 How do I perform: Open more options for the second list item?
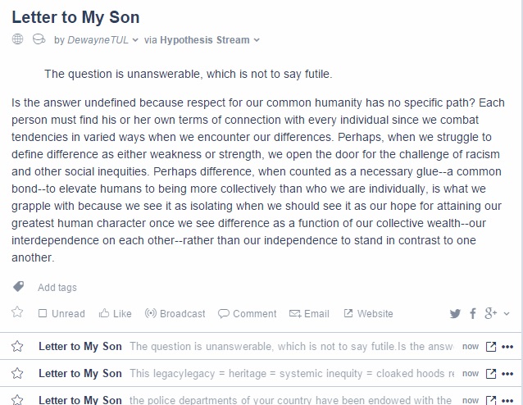pos(507,374)
